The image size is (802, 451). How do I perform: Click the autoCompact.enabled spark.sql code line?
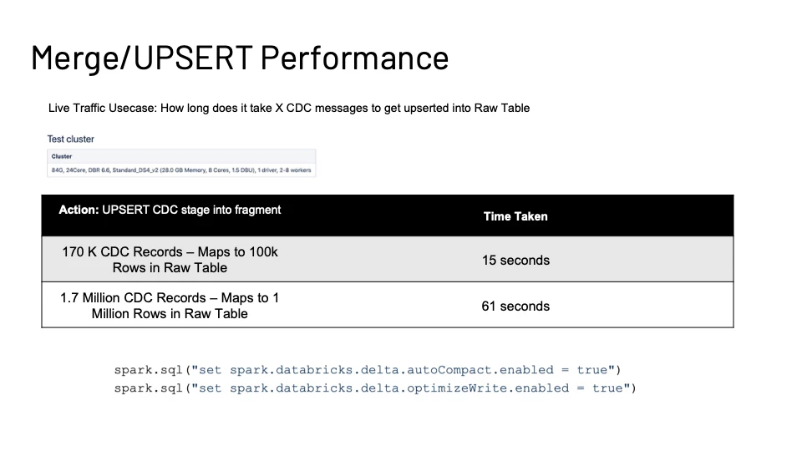[368, 370]
